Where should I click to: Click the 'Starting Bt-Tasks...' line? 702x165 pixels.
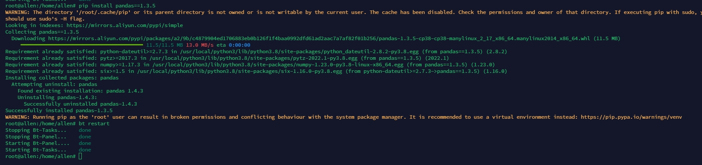(36, 150)
